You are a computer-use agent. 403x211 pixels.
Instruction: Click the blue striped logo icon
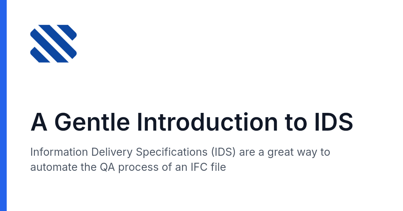click(53, 44)
